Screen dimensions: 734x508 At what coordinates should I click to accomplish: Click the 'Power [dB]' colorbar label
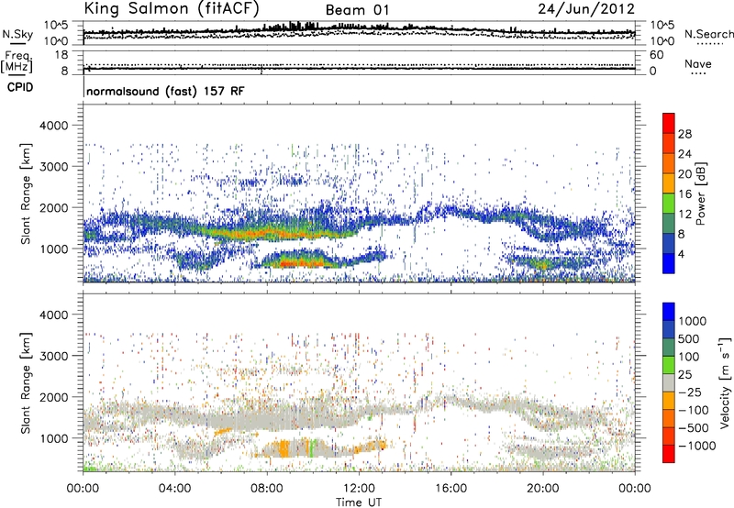(x=701, y=193)
